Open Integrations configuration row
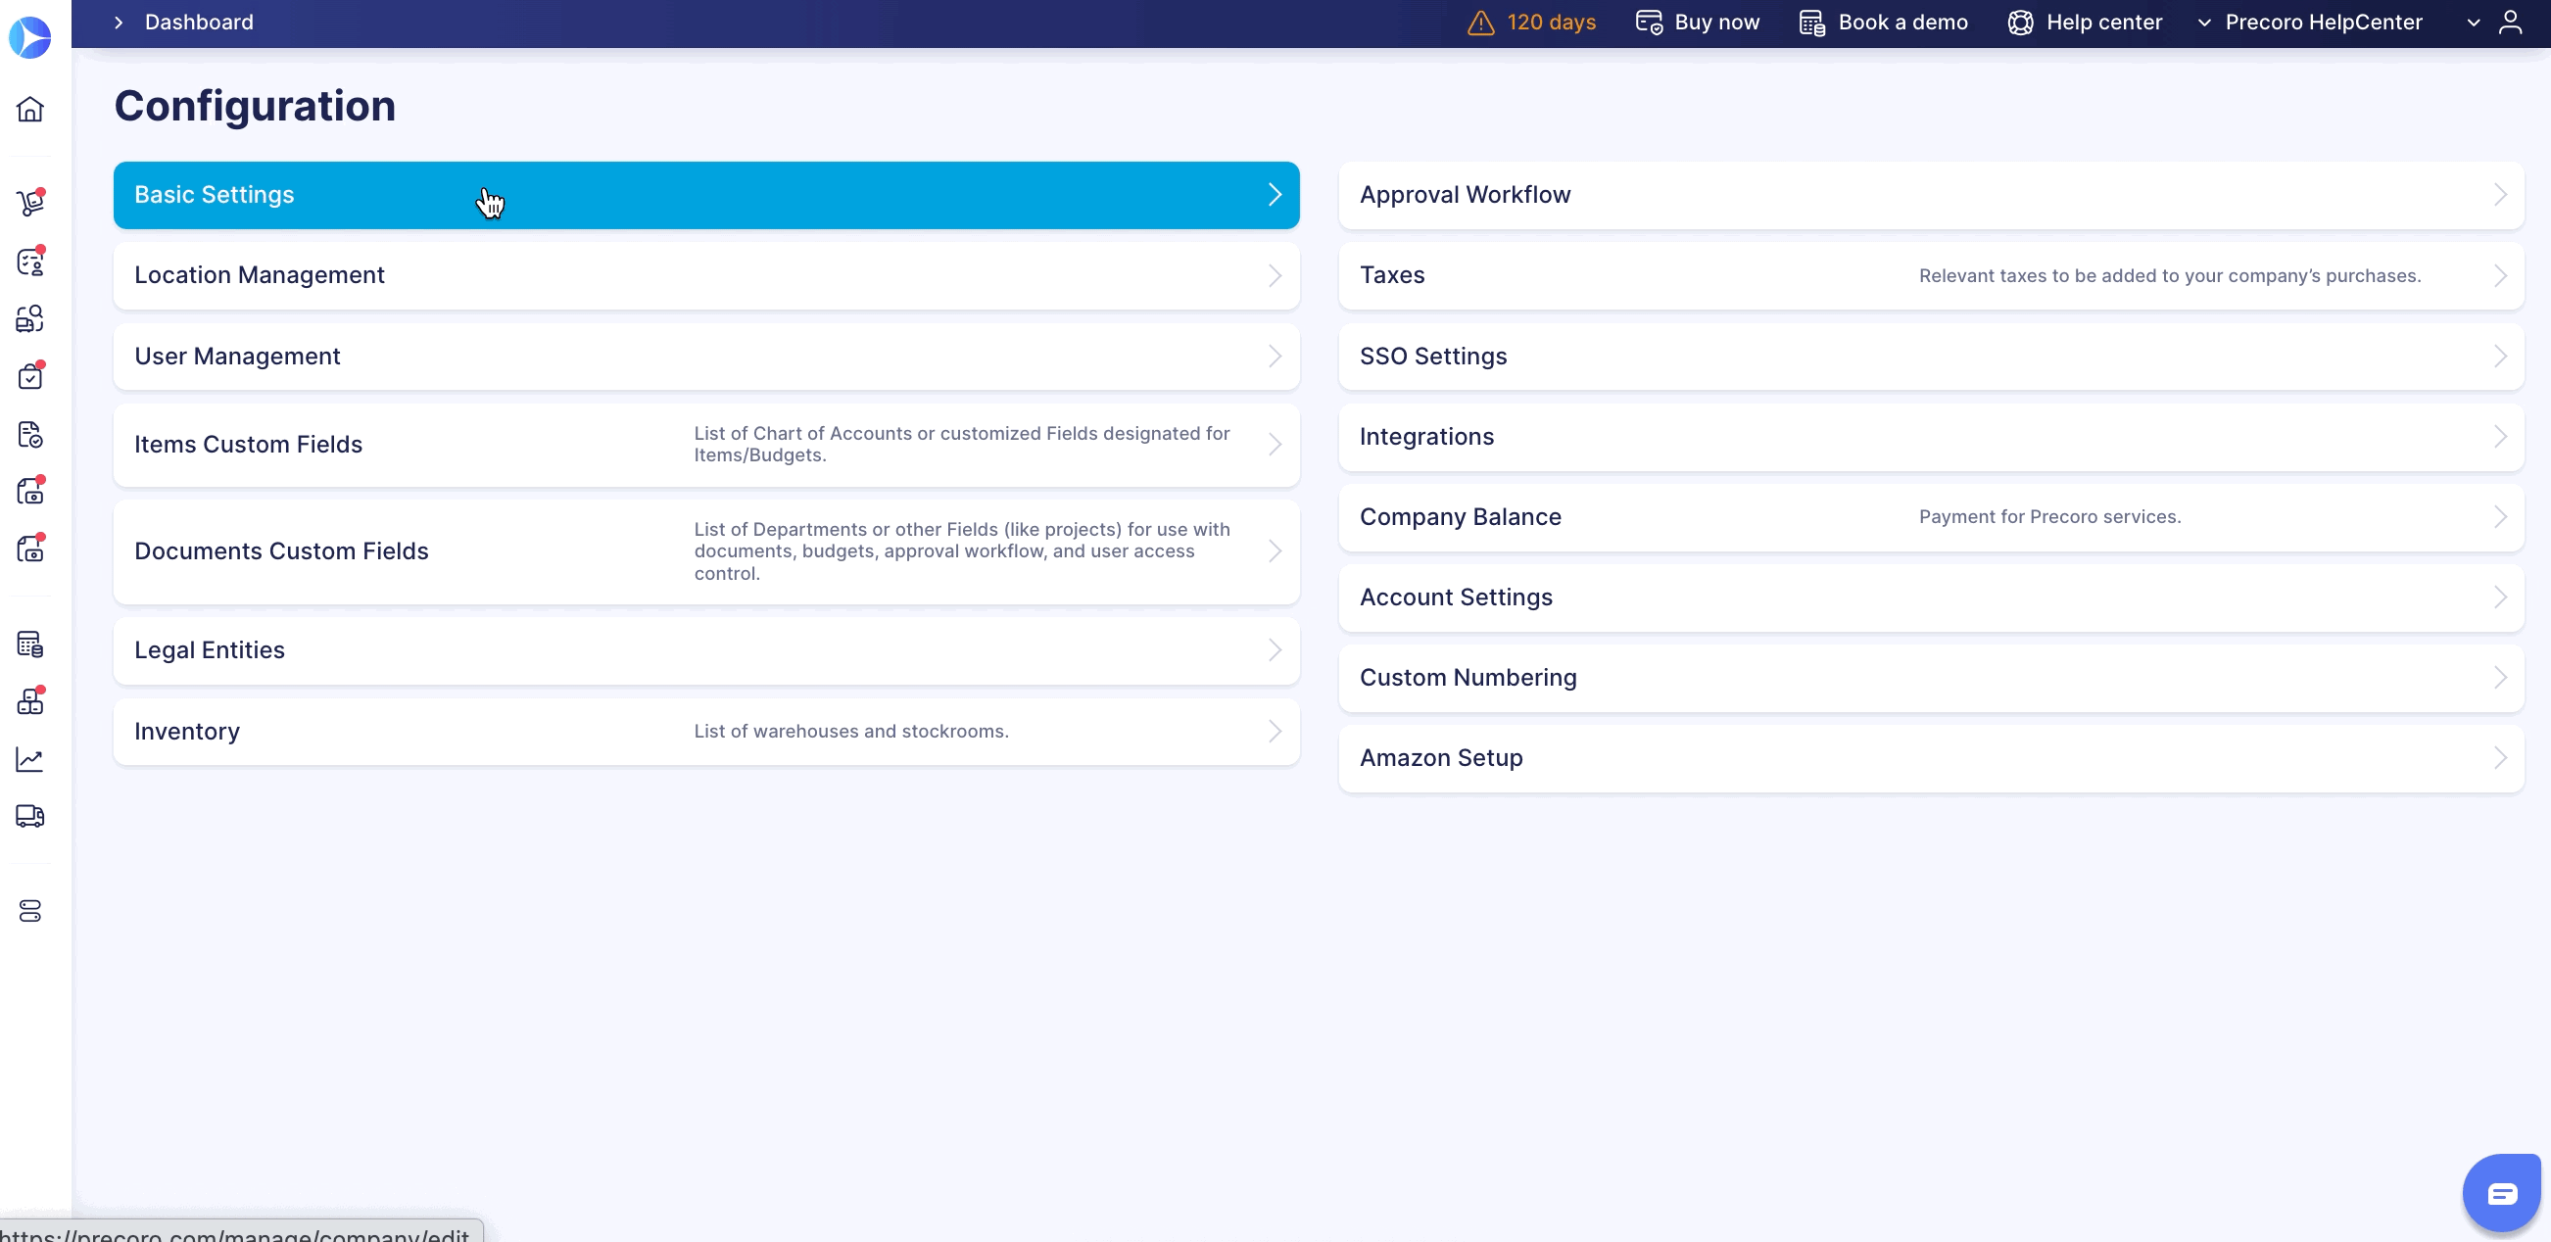Screen dimensions: 2551x1242 pyautogui.click(x=1930, y=437)
